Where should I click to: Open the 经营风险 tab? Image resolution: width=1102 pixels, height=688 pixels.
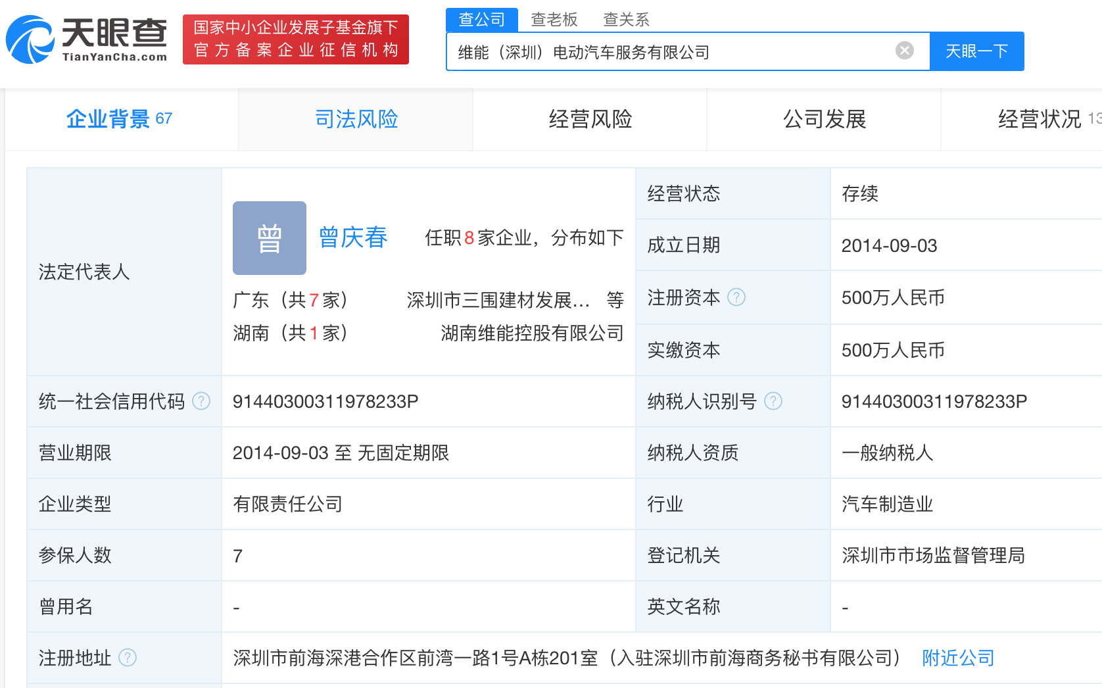(x=590, y=119)
